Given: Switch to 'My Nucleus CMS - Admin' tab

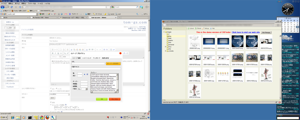Looking at the screenshot, I should (x=44, y=17).
